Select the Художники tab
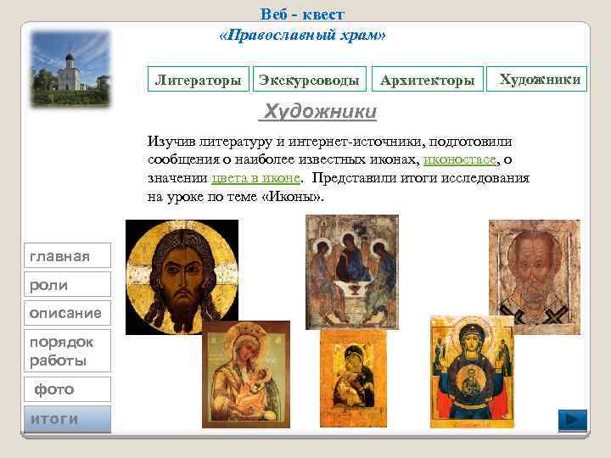The image size is (611, 458). (x=537, y=79)
